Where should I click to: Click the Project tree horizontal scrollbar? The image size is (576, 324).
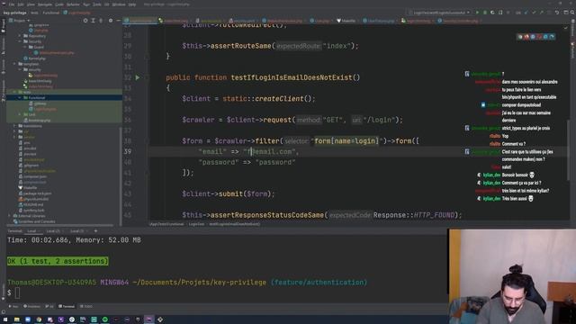tap(60, 226)
